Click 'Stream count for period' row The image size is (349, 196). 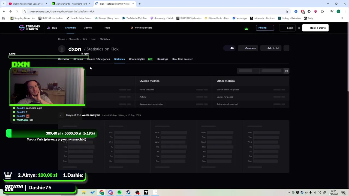pos(251,90)
